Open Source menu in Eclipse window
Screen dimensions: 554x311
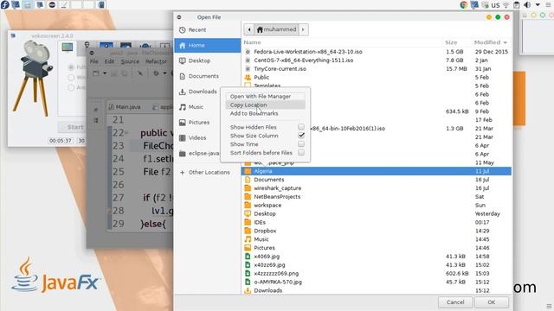coord(130,61)
